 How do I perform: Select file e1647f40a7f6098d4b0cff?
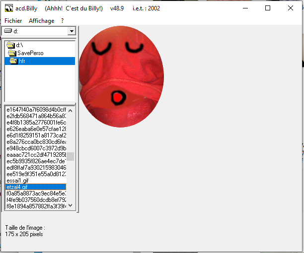pyautogui.click(x=36, y=110)
